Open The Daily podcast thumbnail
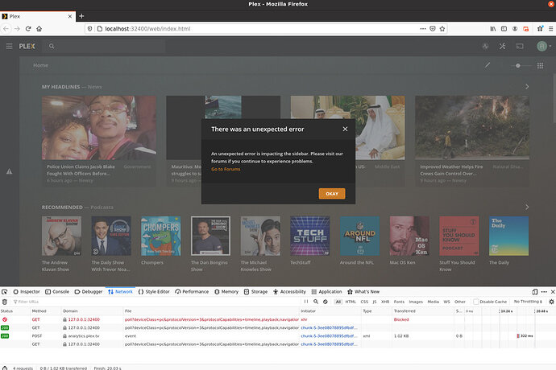 (508, 236)
